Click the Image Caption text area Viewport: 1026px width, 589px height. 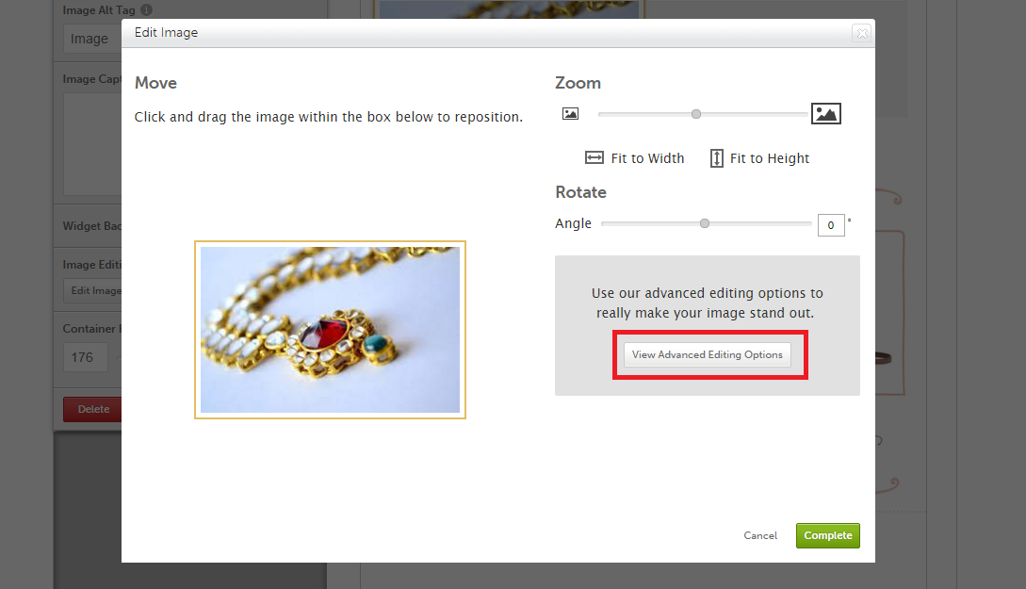(x=92, y=144)
